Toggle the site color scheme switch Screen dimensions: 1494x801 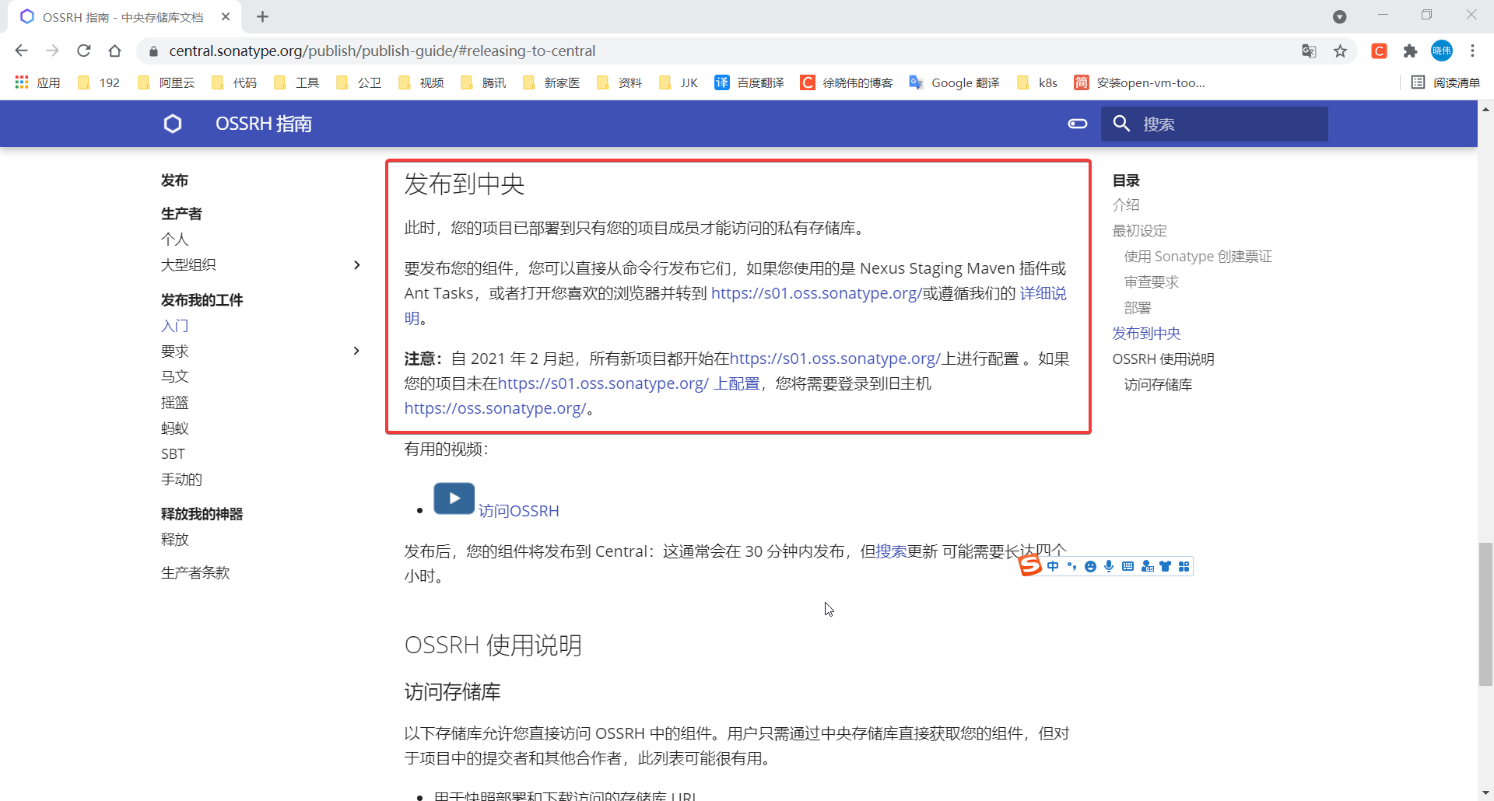[x=1078, y=124]
